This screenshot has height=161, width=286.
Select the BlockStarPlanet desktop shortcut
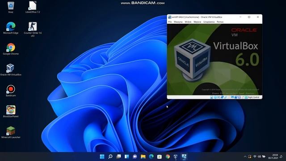point(11,111)
